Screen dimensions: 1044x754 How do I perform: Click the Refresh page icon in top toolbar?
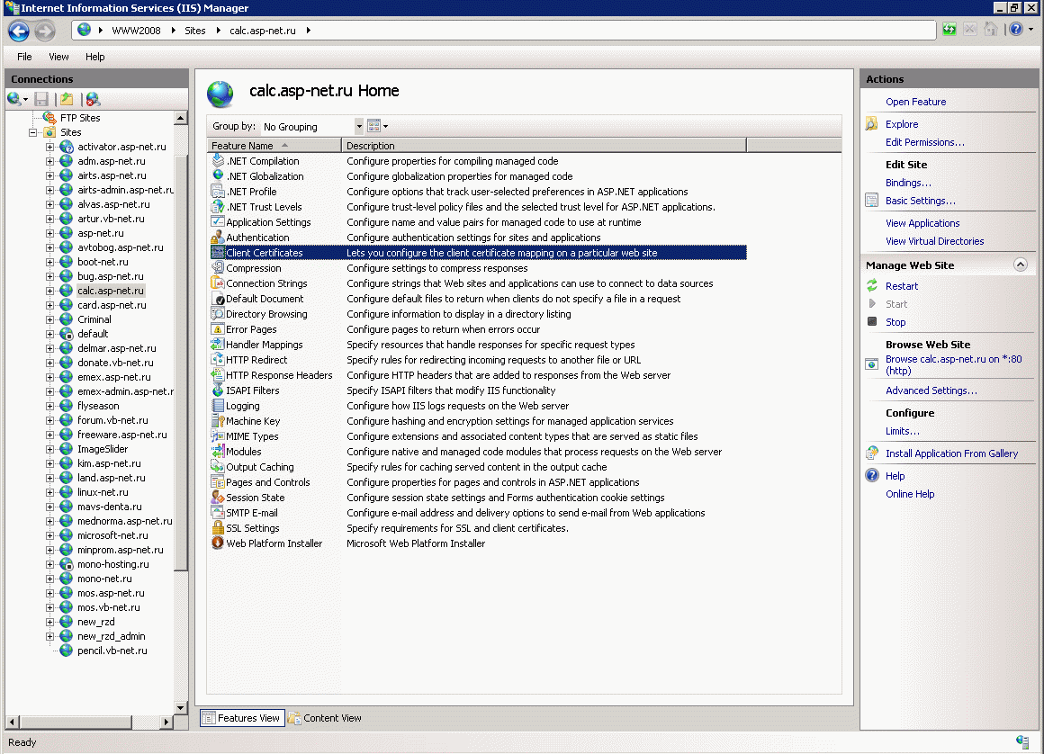coord(949,30)
